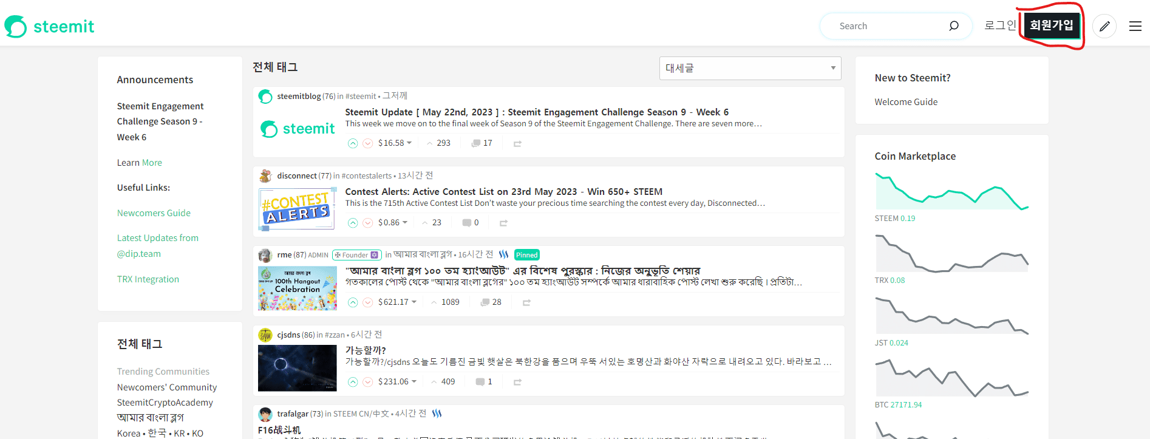Click the search magnifier icon
Viewport: 1150px width, 439px height.
point(954,26)
